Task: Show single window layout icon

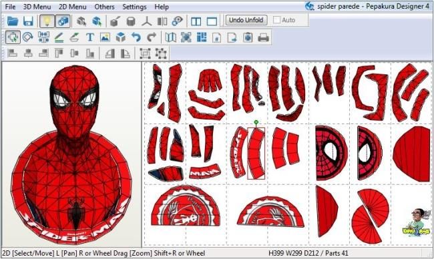Action: pos(212,21)
